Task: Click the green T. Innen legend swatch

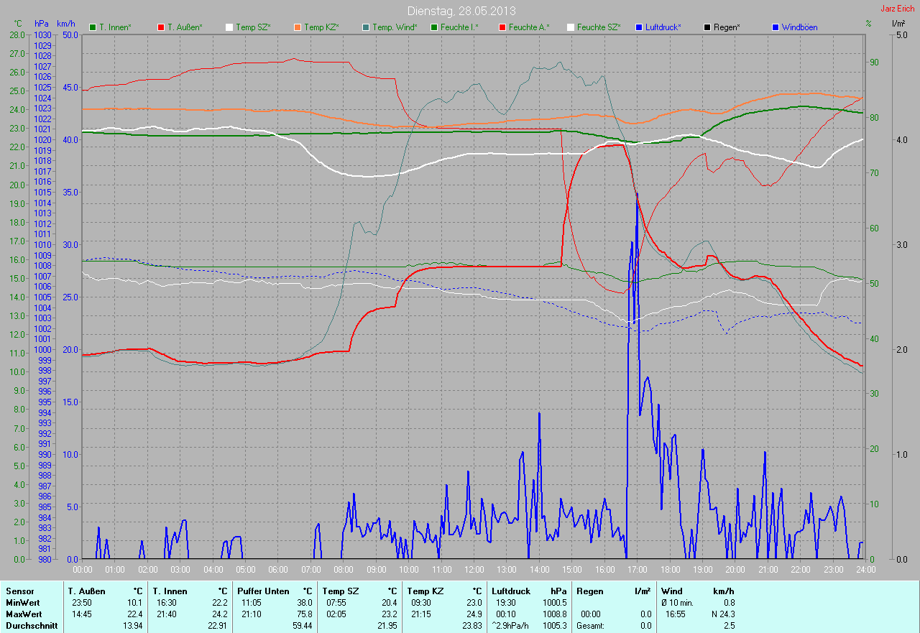Action: (x=93, y=27)
